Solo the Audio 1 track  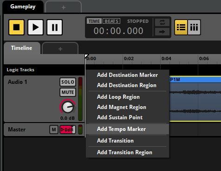click(68, 82)
